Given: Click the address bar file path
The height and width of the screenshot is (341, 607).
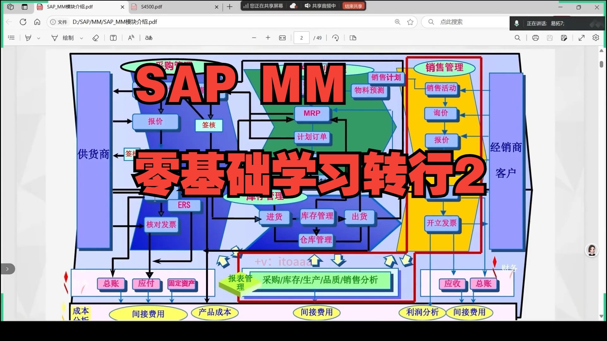Looking at the screenshot, I should (x=115, y=22).
